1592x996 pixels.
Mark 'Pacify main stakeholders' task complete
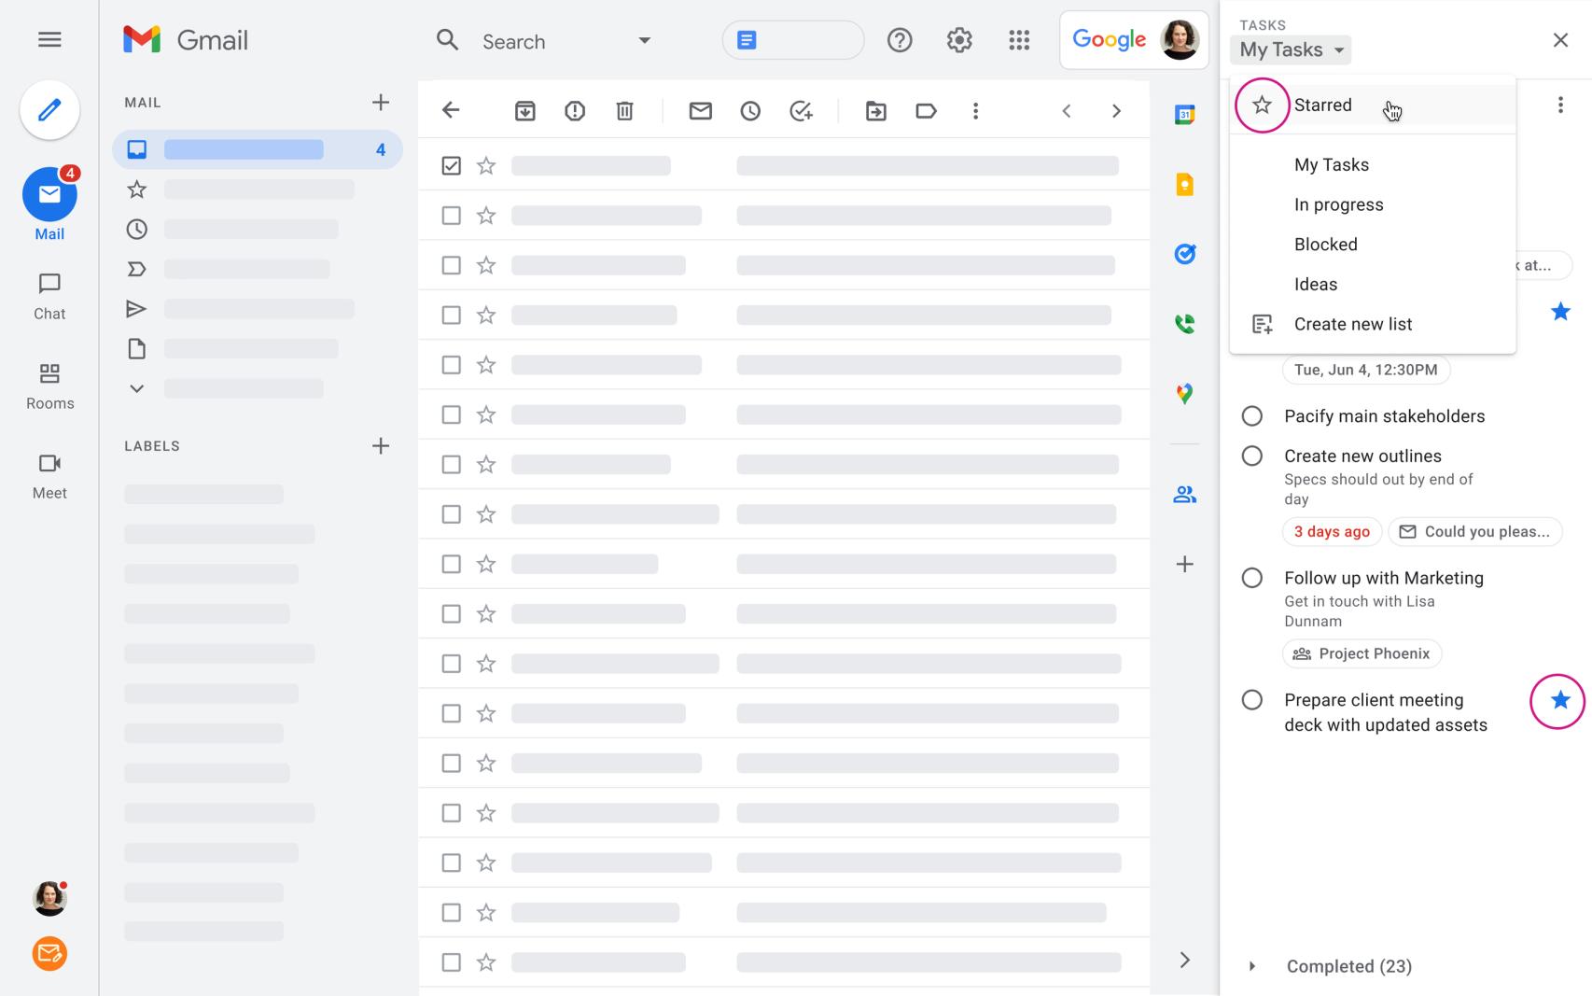click(x=1251, y=415)
